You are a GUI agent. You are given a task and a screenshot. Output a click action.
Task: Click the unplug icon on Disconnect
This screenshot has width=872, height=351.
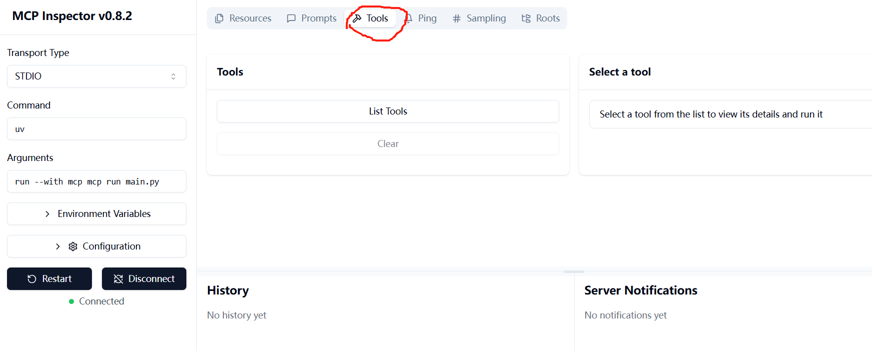pyautogui.click(x=118, y=279)
